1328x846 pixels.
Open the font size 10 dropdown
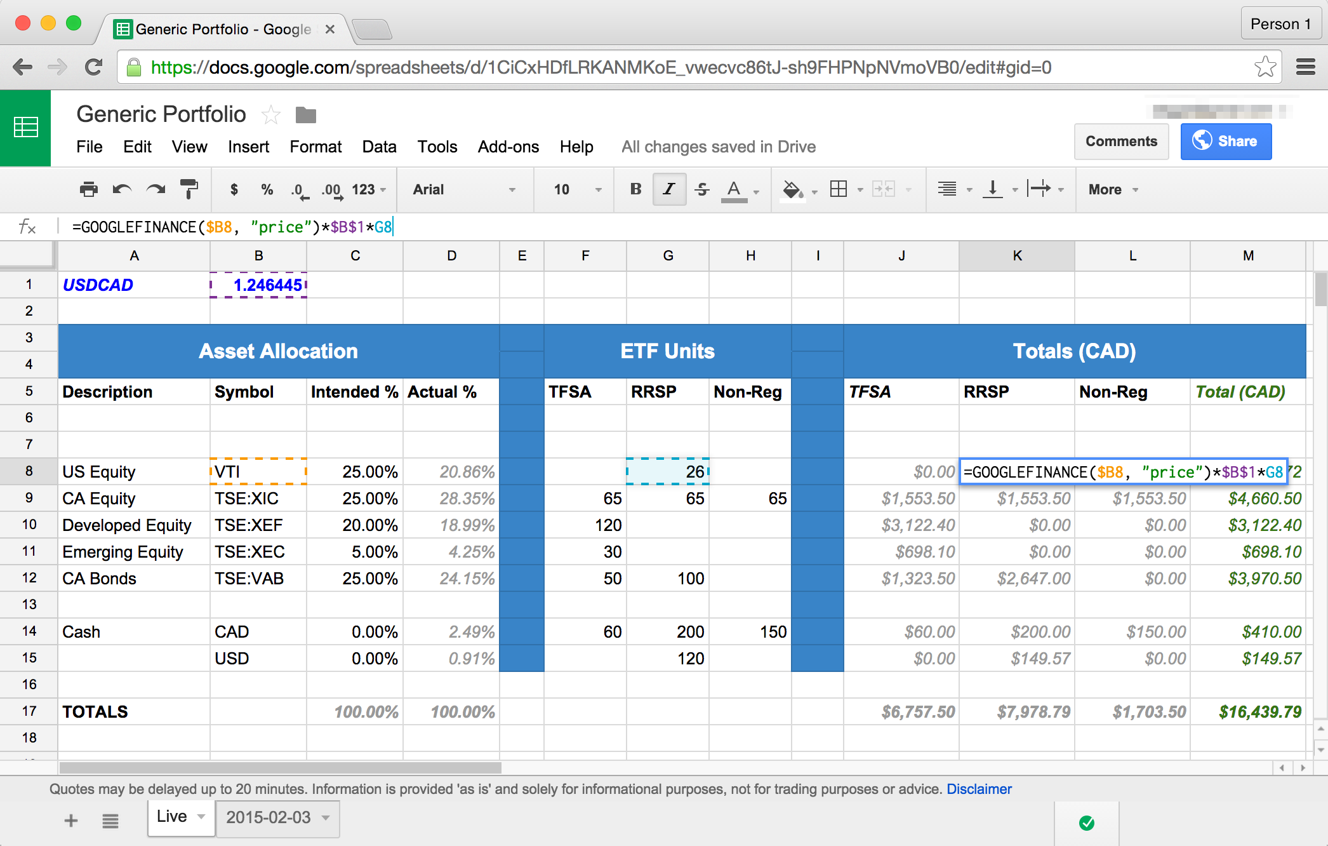click(x=577, y=189)
